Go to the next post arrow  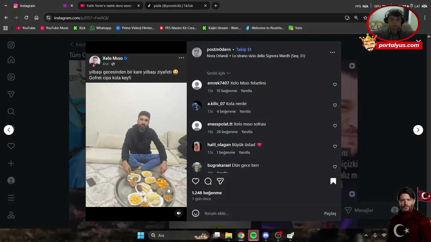click(x=418, y=130)
